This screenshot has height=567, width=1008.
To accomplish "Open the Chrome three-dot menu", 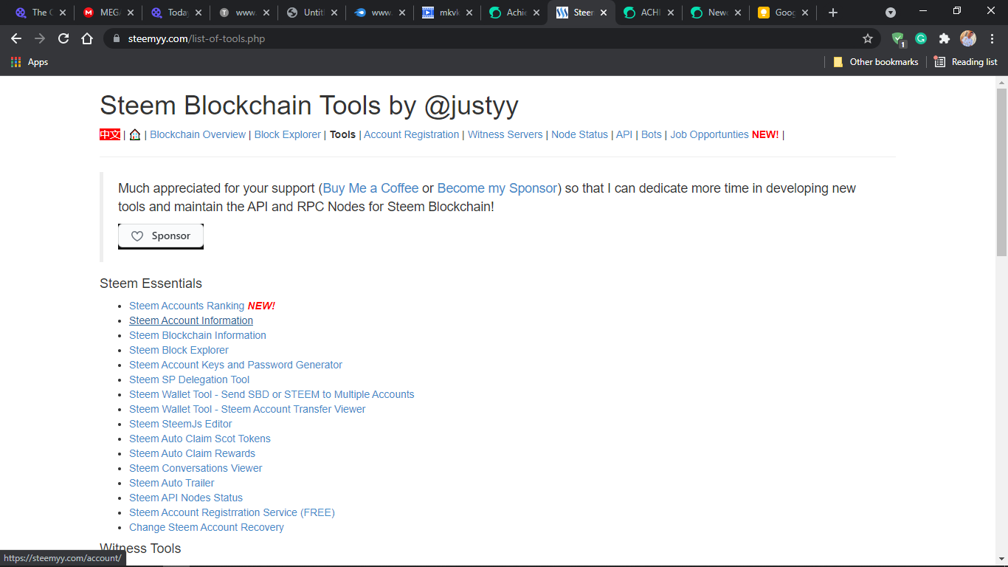I will coord(992,38).
